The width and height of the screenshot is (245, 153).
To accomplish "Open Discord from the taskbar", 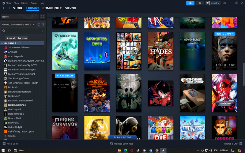I will coord(144,150).
